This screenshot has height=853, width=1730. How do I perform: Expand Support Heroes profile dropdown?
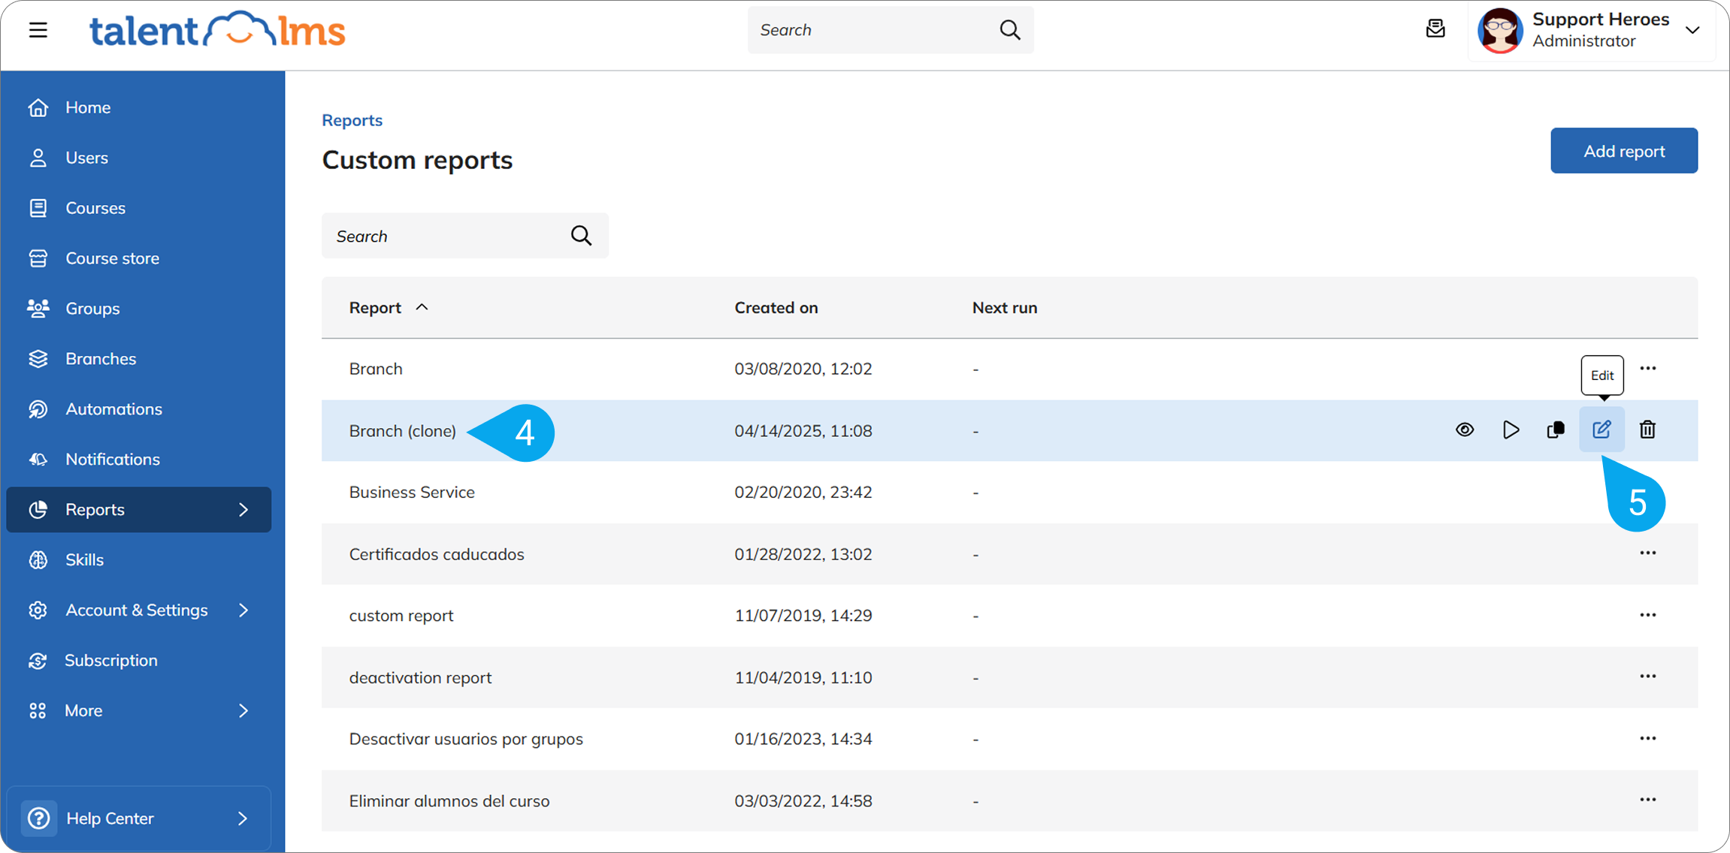point(1692,30)
